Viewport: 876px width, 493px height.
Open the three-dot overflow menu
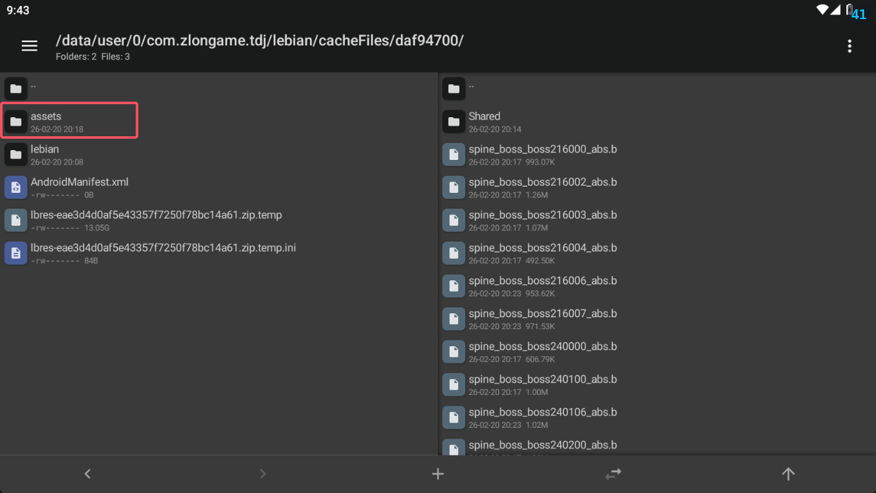849,46
